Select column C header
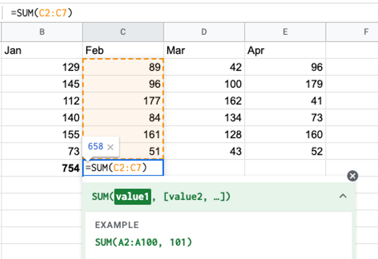 click(x=123, y=32)
